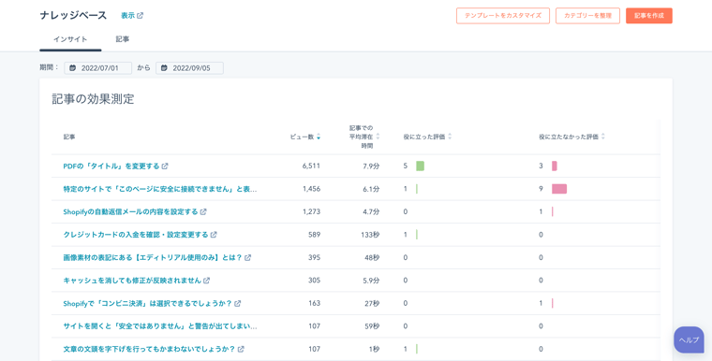
Task: Click pink unhelpful bar with value 3
Action: point(555,166)
